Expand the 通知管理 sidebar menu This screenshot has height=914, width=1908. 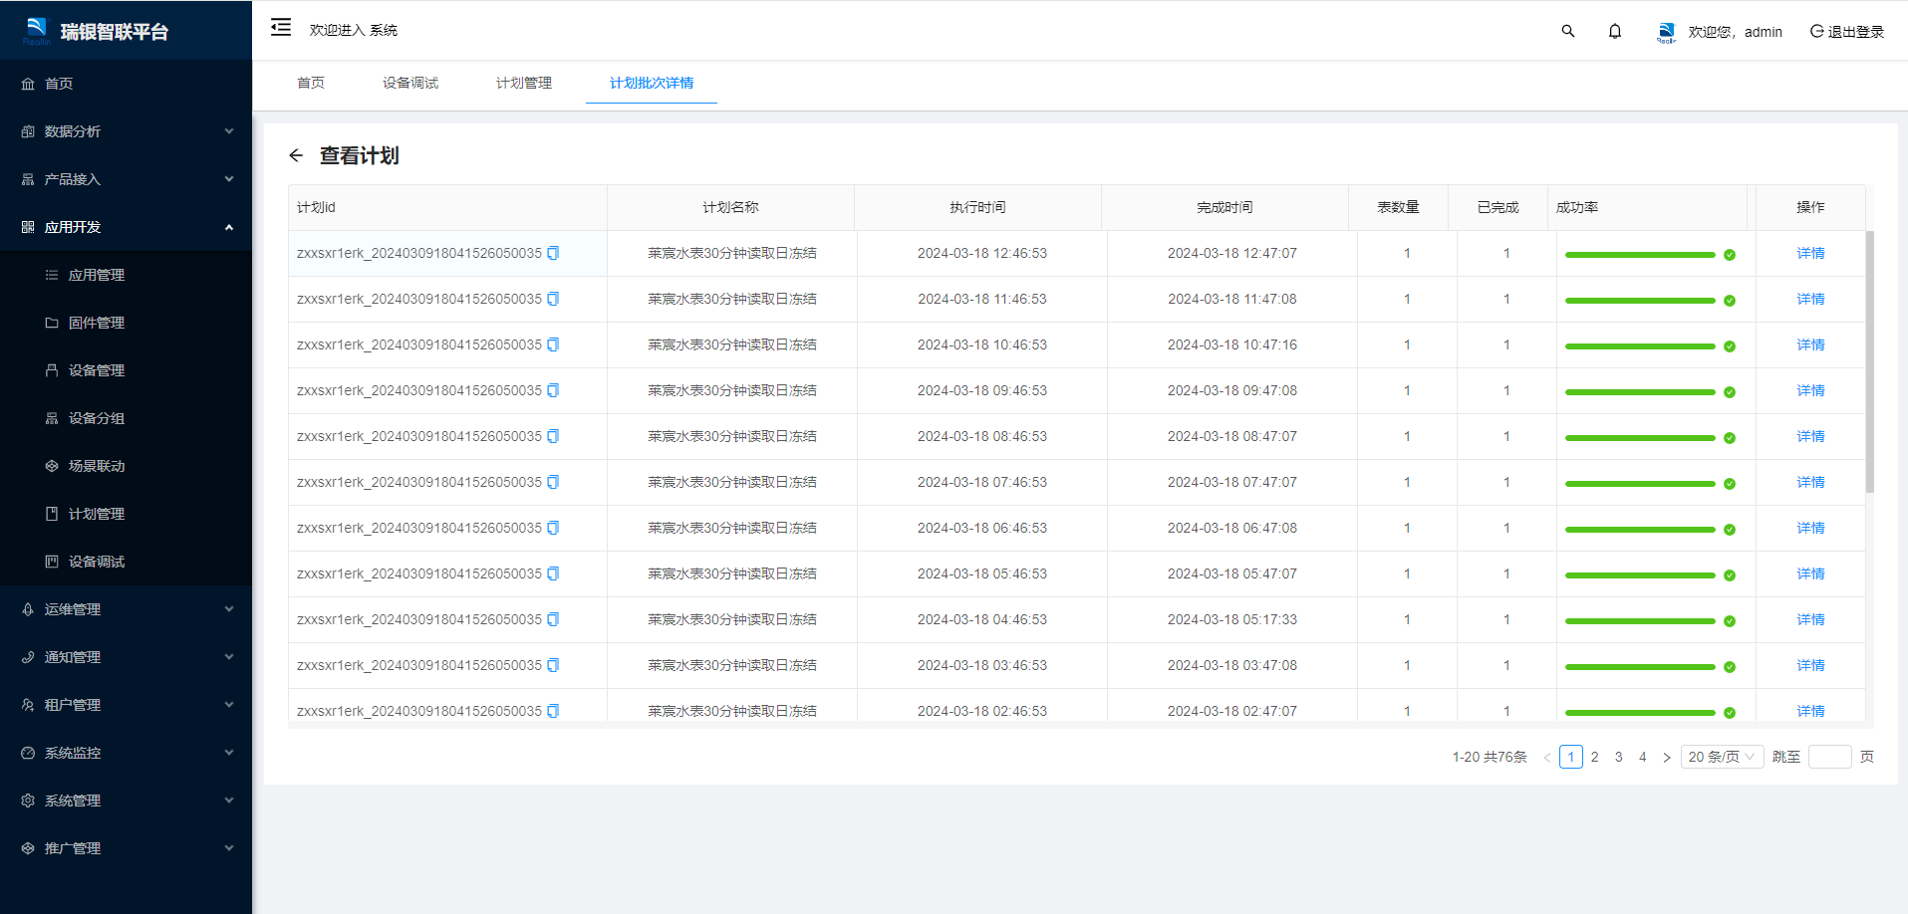pyautogui.click(x=126, y=657)
